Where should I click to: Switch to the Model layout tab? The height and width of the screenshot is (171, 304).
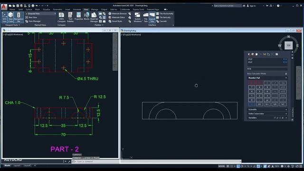point(8,166)
